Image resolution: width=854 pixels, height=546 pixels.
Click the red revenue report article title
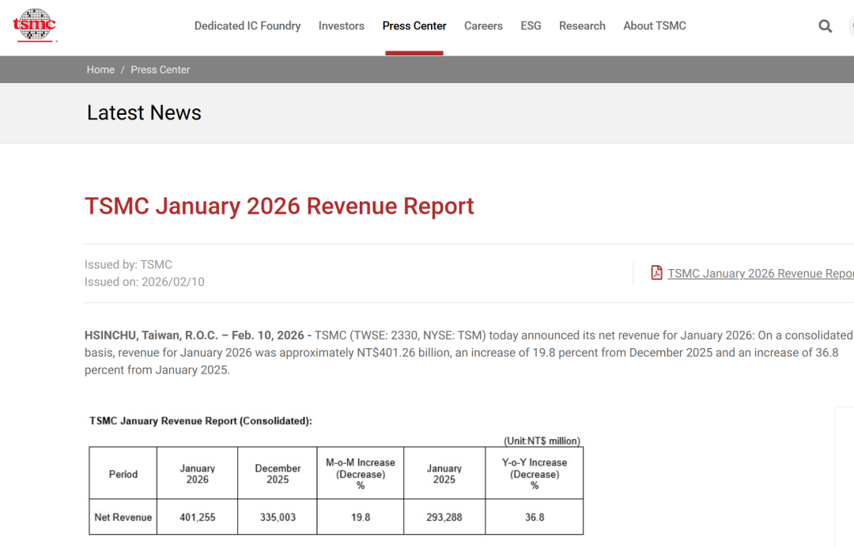click(x=279, y=206)
